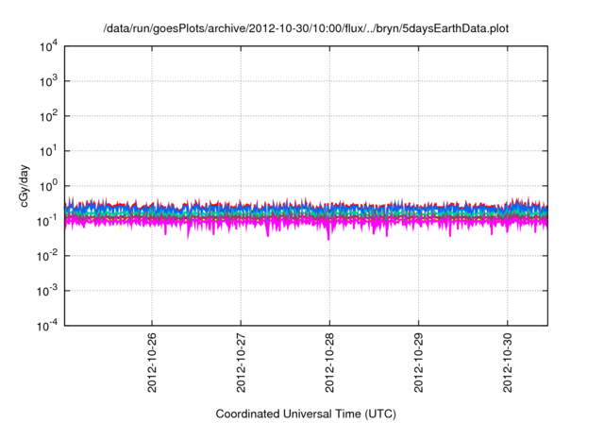Click the plot title file path
This screenshot has width=604, height=423.
(x=306, y=29)
